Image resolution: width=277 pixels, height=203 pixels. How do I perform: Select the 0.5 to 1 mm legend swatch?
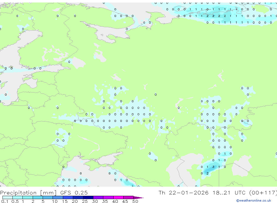[18, 197]
